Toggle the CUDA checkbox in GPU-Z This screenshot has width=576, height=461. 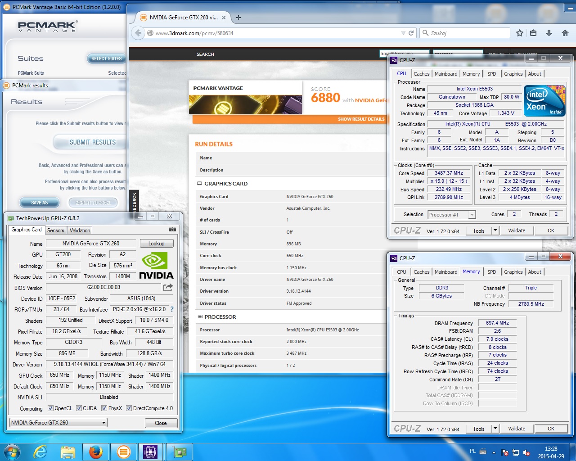point(79,408)
